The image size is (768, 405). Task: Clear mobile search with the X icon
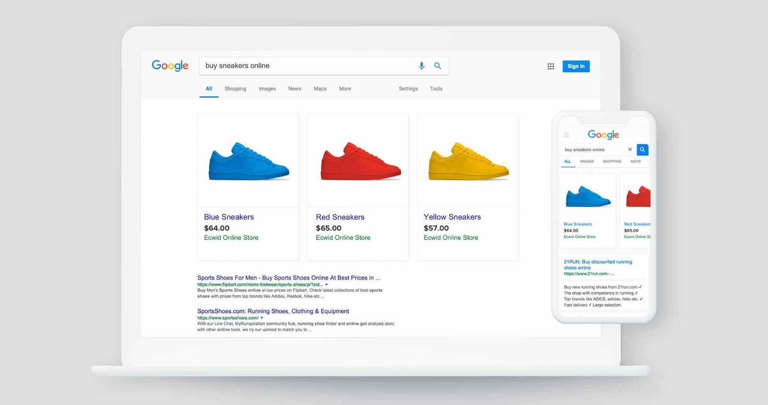coord(630,149)
